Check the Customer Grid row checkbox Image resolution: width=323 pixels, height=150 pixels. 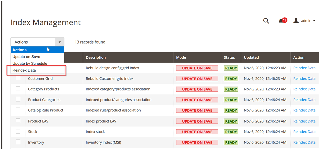click(18, 78)
